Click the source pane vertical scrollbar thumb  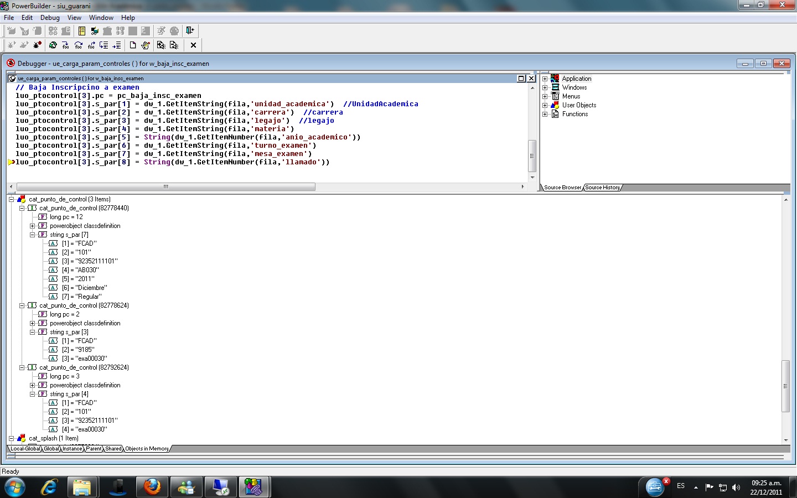click(x=532, y=156)
